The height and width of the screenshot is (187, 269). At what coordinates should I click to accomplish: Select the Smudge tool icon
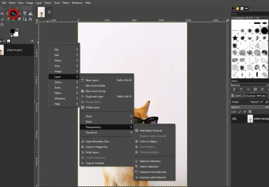point(19,19)
